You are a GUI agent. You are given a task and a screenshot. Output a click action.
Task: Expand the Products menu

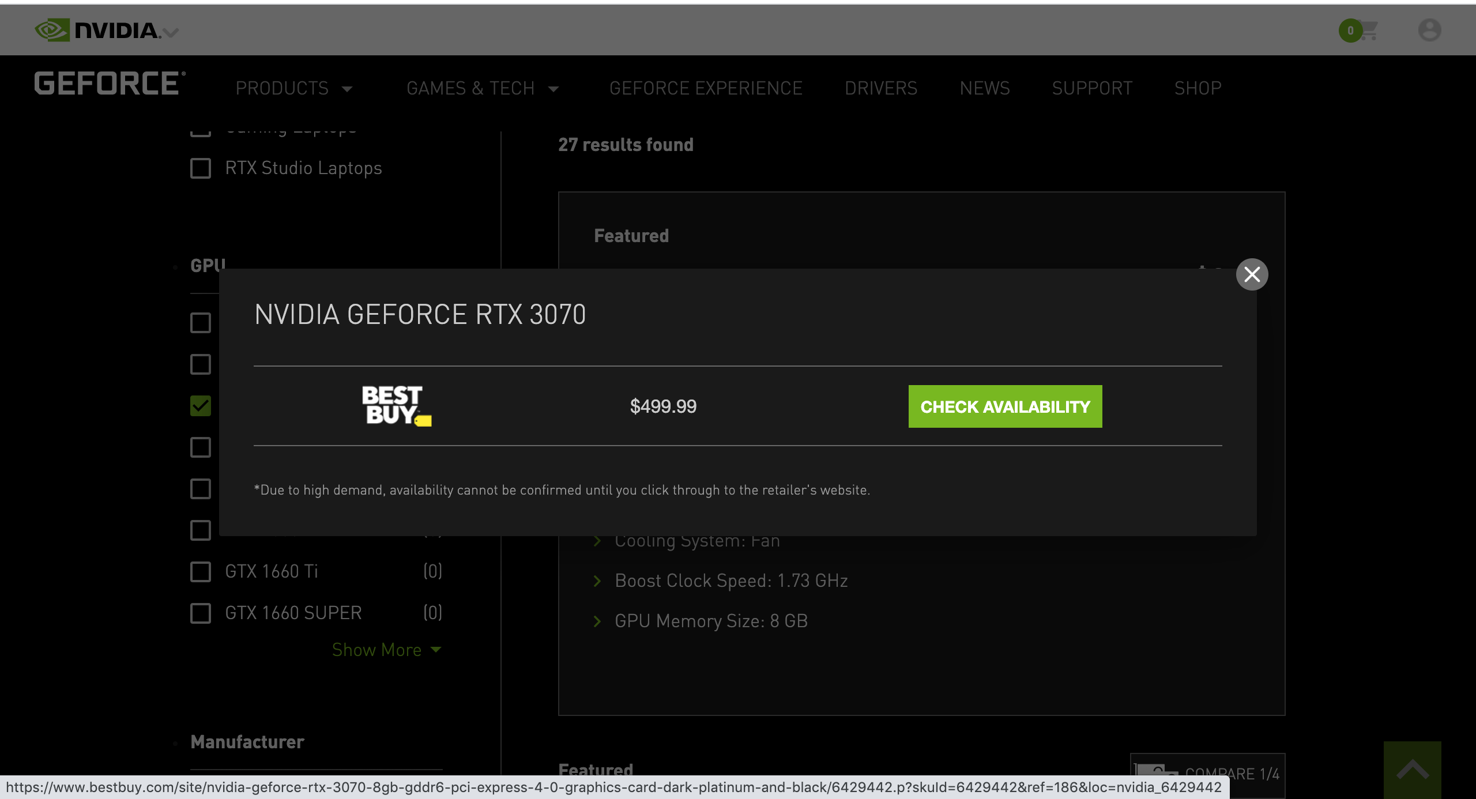294,88
